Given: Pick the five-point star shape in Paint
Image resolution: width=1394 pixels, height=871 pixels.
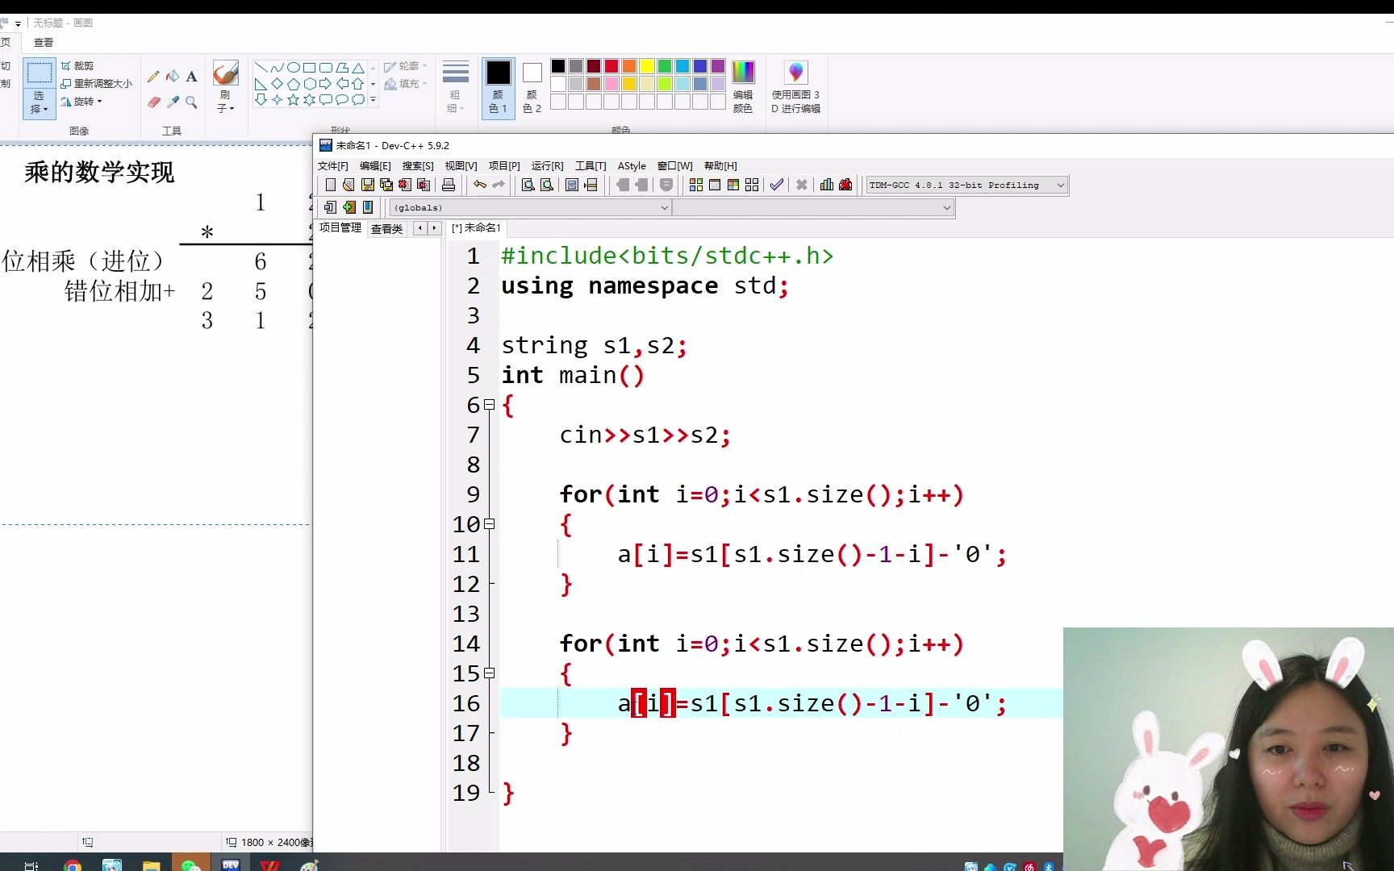Looking at the screenshot, I should click(294, 100).
